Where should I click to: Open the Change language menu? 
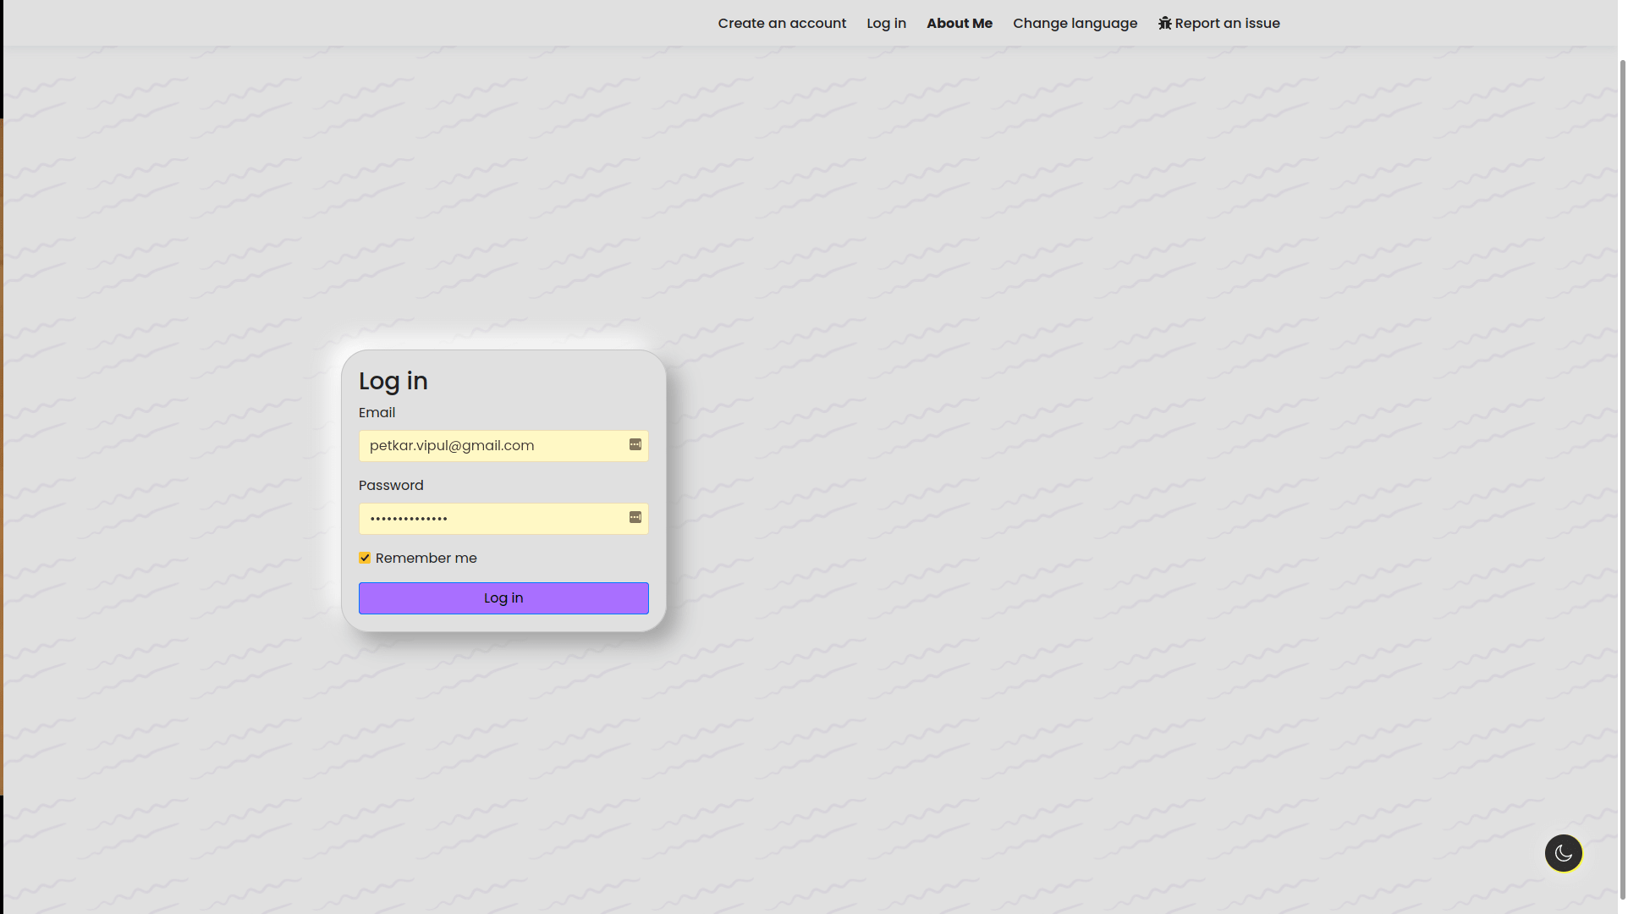tap(1075, 24)
